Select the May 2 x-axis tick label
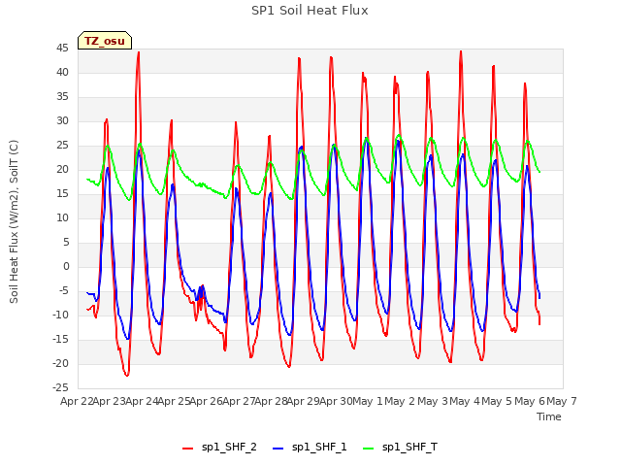The image size is (621, 466). click(400, 401)
